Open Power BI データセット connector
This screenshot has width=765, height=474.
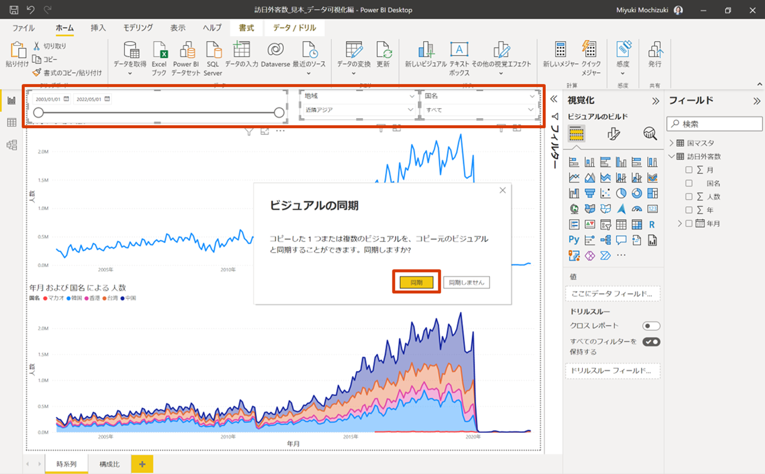(186, 58)
